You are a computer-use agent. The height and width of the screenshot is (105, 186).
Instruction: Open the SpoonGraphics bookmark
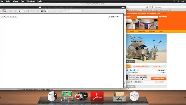pyautogui.click(x=133, y=10)
